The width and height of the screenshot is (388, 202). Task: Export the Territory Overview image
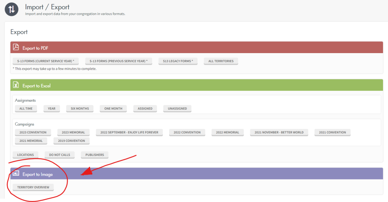tap(33, 188)
